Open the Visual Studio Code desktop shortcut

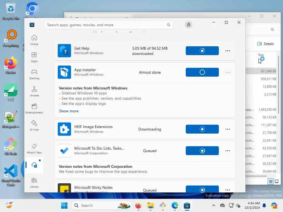(x=11, y=175)
